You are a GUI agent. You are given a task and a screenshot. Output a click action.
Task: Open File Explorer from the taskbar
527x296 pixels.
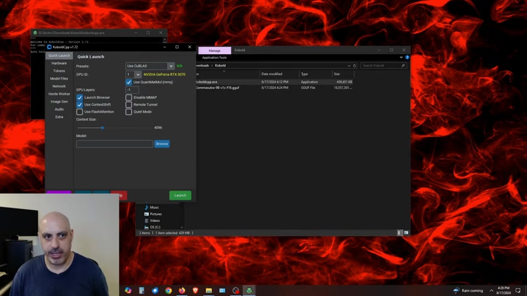point(209,290)
